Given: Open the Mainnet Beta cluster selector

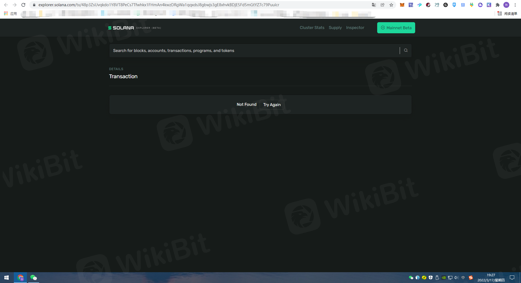Looking at the screenshot, I should click(x=396, y=28).
